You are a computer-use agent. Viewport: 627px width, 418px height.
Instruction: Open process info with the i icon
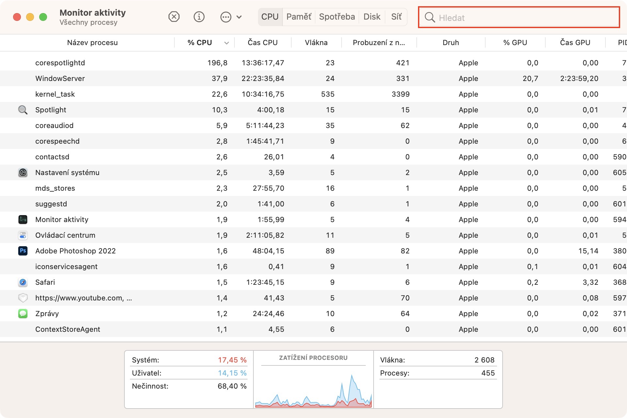click(x=199, y=17)
